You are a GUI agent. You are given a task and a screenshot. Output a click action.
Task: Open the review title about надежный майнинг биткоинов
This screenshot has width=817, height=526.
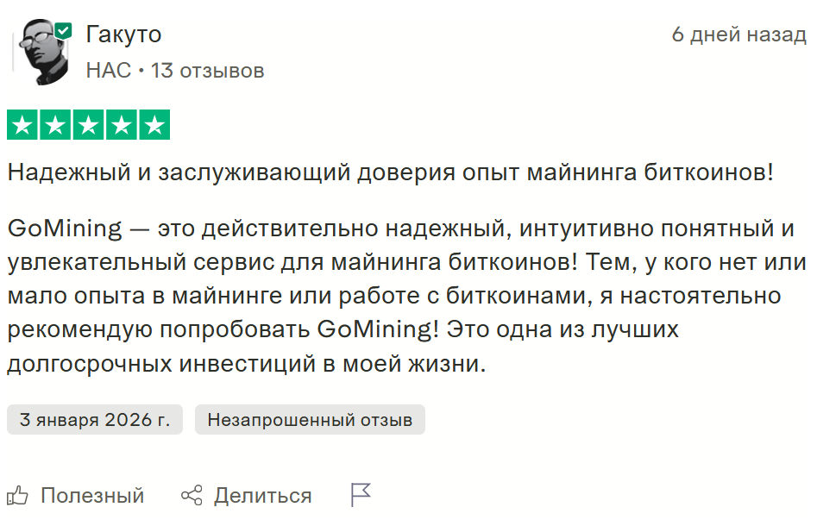click(x=390, y=172)
